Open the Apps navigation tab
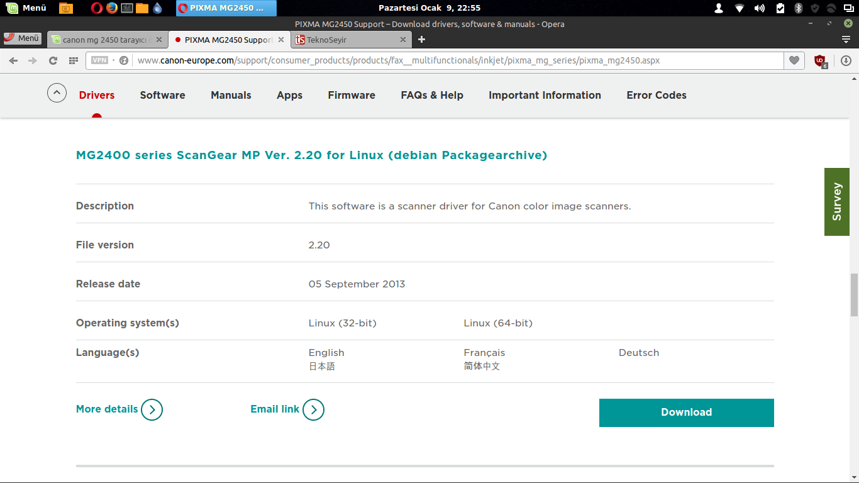This screenshot has height=483, width=859. pos(289,96)
